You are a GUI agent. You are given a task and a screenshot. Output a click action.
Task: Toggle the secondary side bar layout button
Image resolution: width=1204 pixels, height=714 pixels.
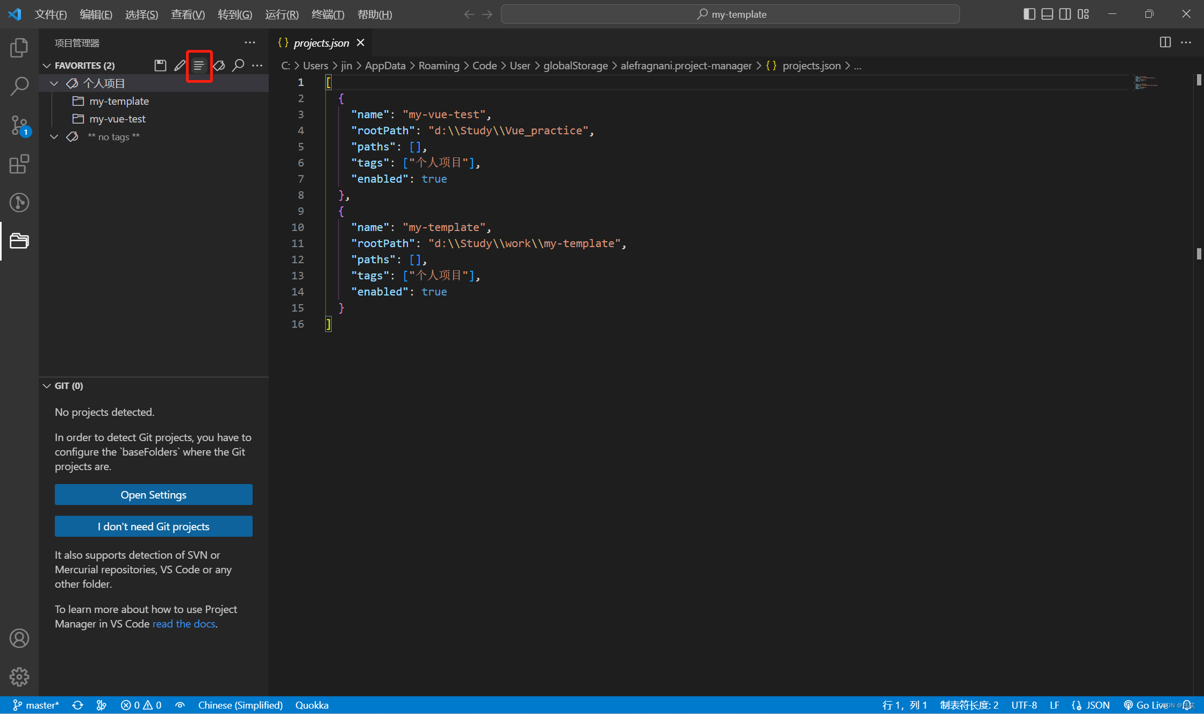1065,14
